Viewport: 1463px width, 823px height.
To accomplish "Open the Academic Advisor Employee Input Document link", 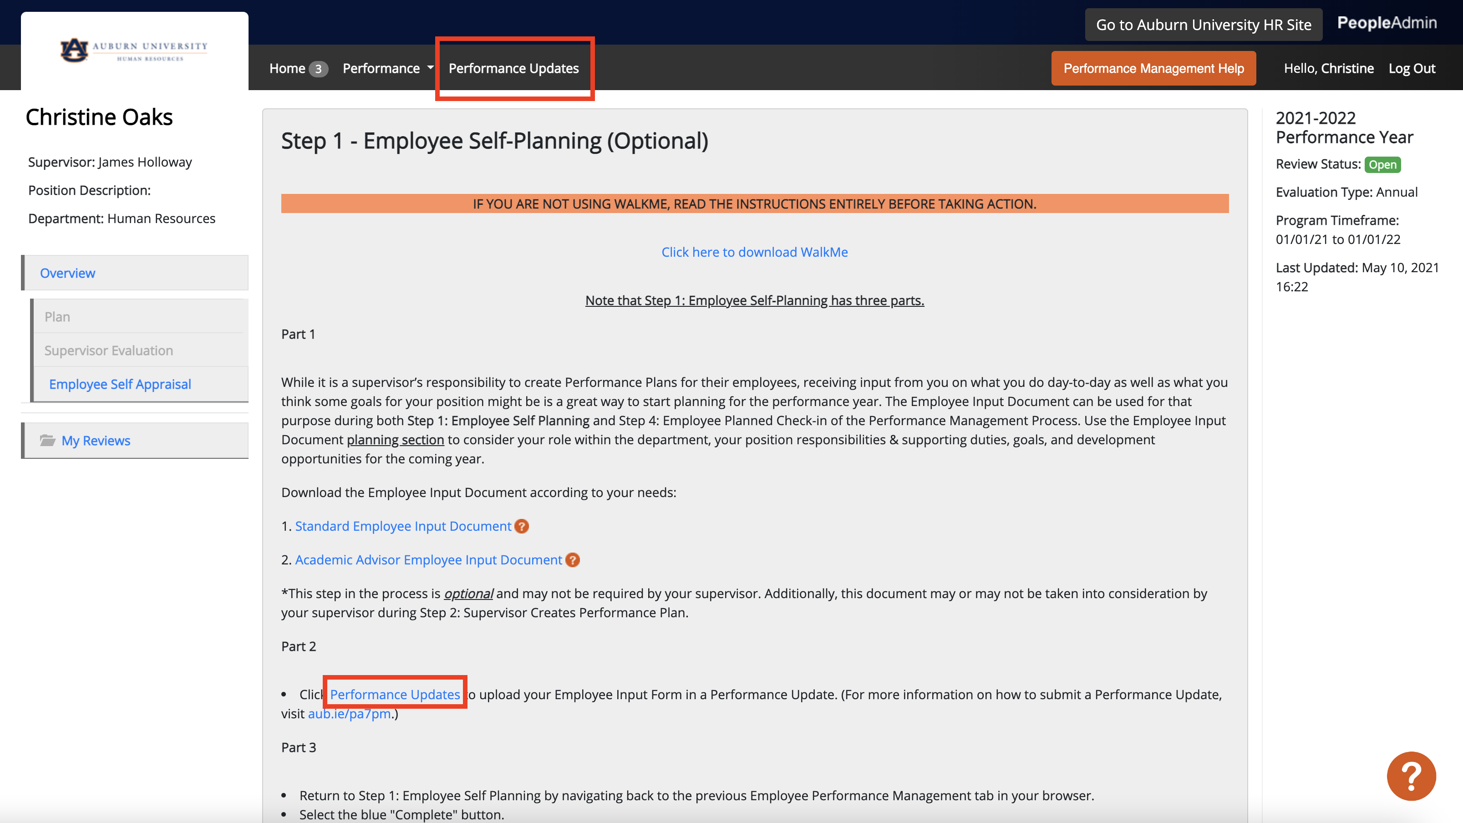I will [x=428, y=559].
